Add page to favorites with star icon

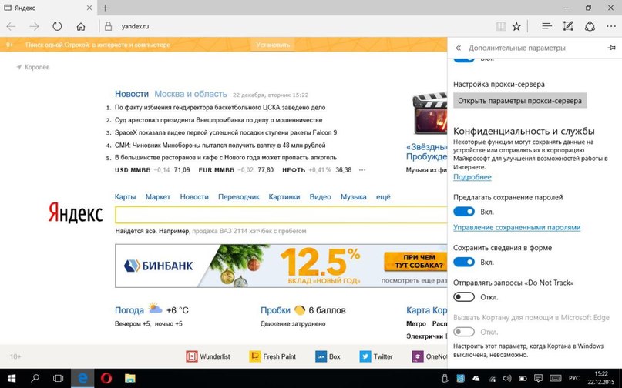(x=516, y=26)
